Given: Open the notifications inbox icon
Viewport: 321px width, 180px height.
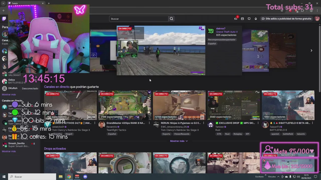Looking at the screenshot, I should [243, 19].
